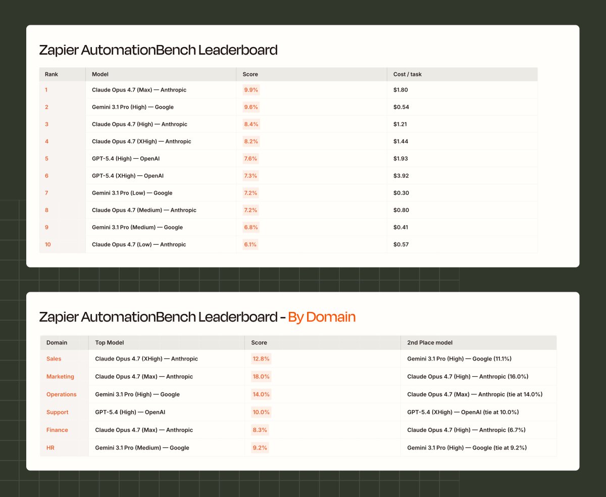Image resolution: width=606 pixels, height=497 pixels.
Task: Click the Support domain label
Action: point(57,412)
